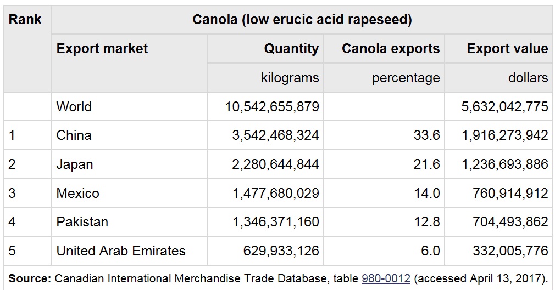Viewport: 555px width, 290px height.
Task: Click the Japan market cell
Action: (75, 164)
